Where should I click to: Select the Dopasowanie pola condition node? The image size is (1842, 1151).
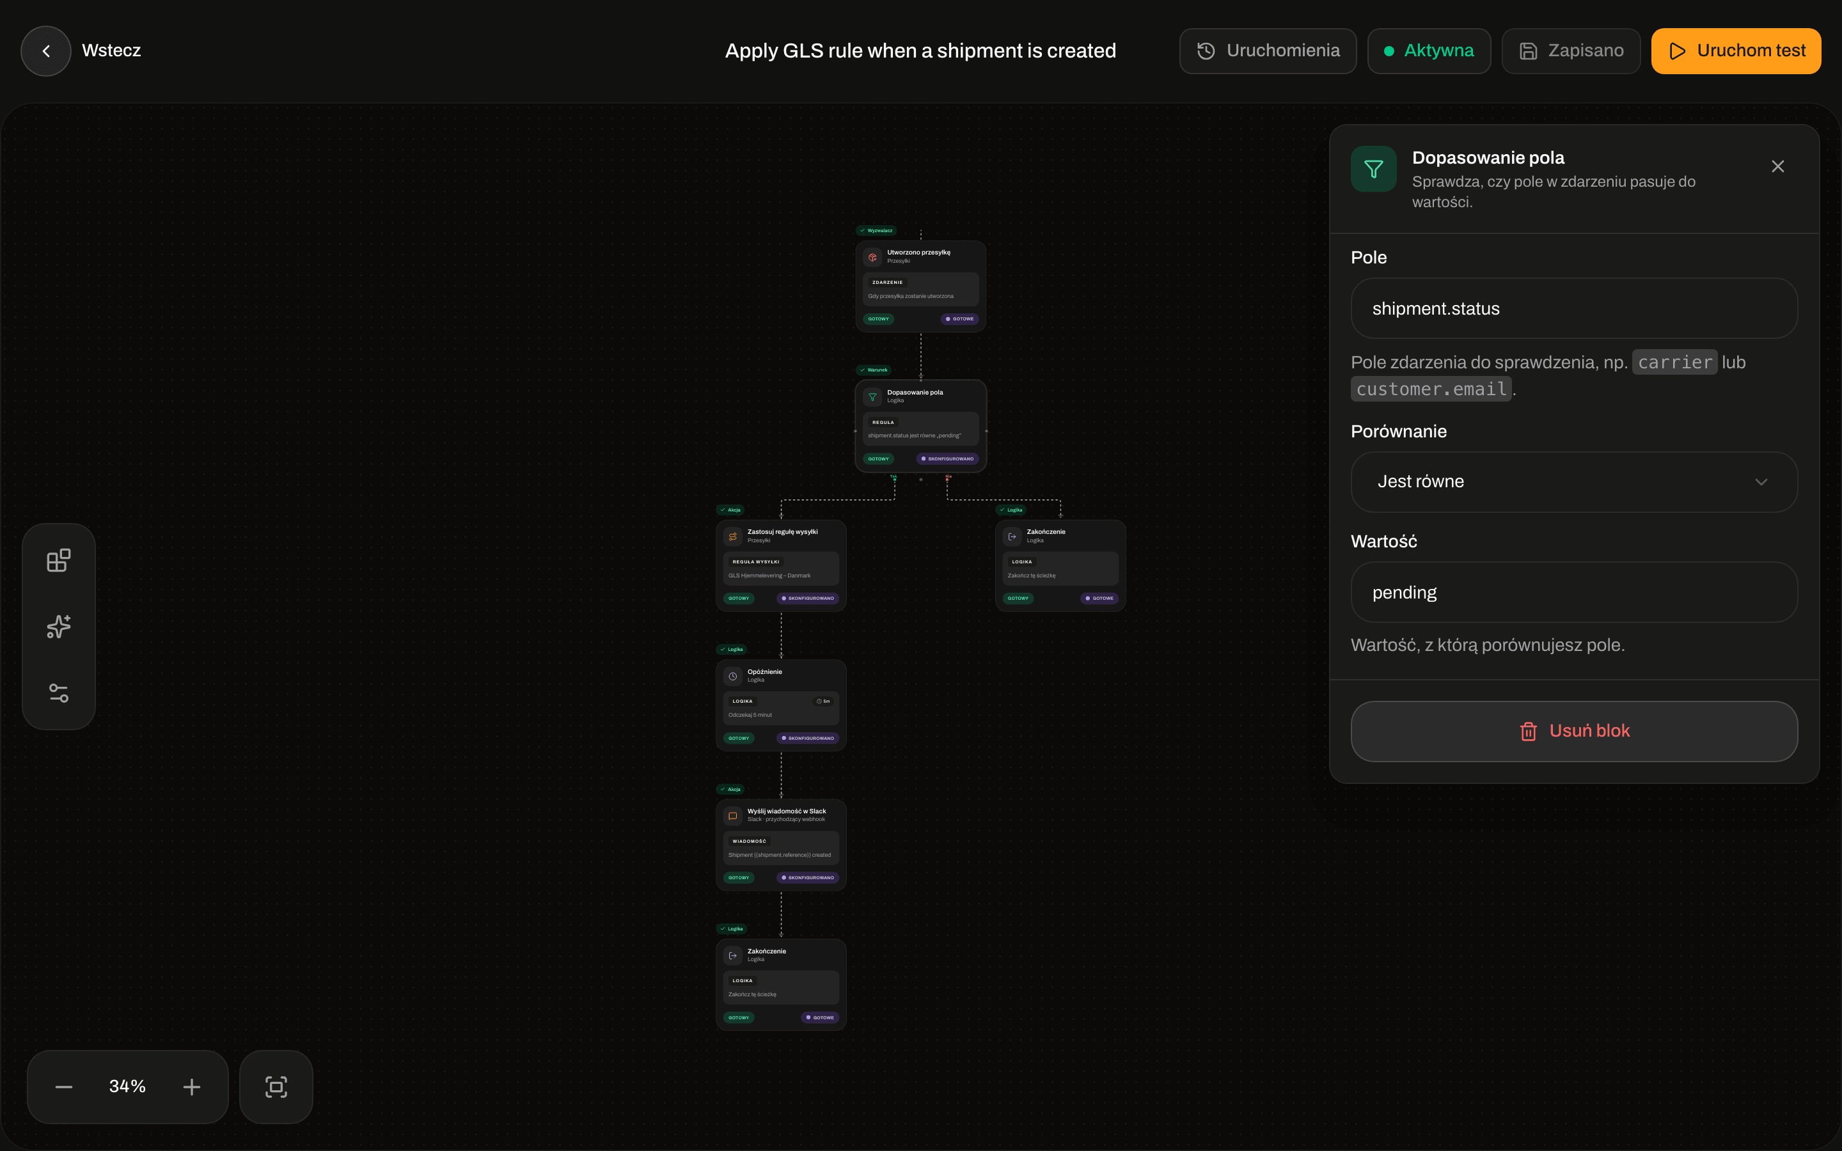(920, 427)
